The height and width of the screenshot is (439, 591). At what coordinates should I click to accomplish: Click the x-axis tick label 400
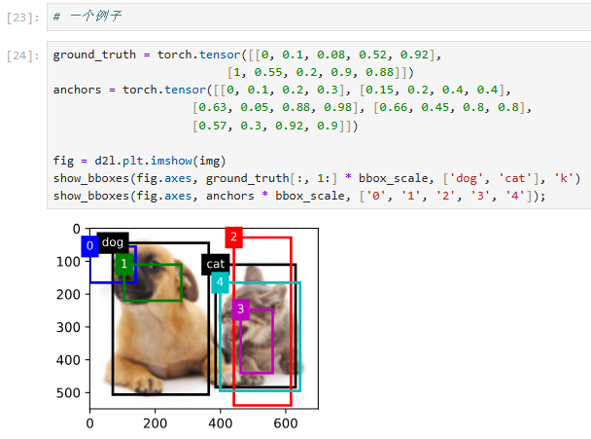point(221,423)
